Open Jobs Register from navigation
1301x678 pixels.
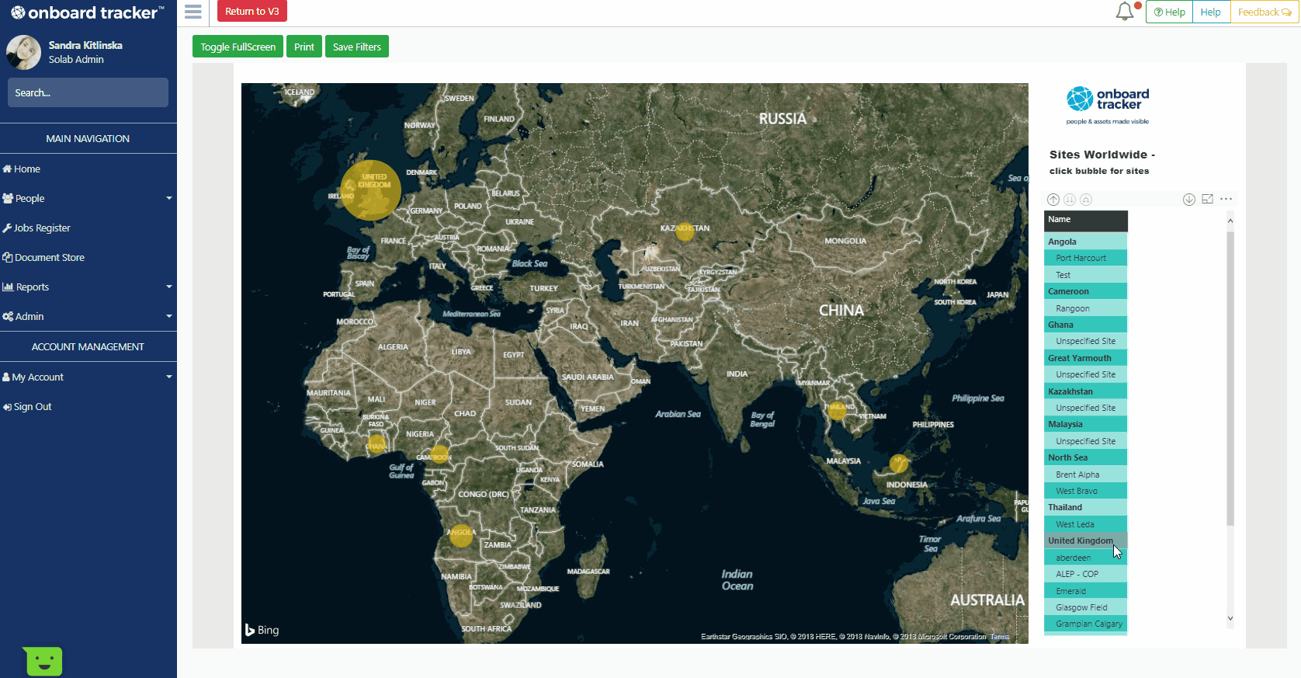point(42,228)
